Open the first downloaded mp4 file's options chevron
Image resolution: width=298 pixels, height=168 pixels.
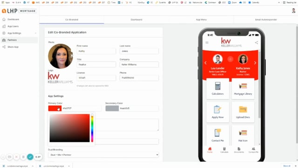click(33, 166)
